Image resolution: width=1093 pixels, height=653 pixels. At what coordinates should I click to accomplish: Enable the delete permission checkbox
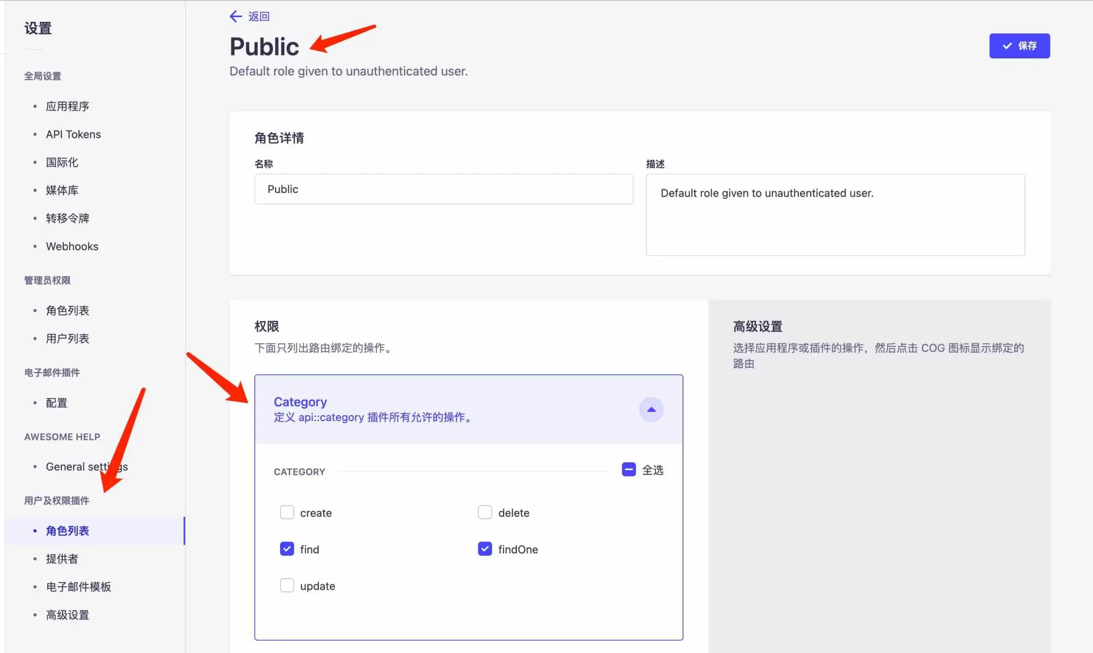485,512
